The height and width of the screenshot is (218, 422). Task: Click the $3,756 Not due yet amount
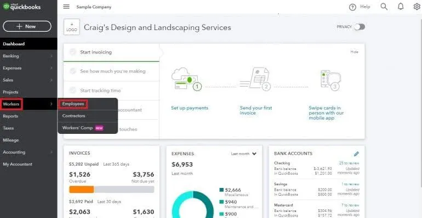click(144, 174)
